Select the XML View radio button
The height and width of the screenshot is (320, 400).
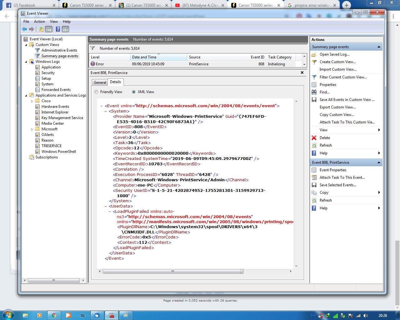(134, 92)
